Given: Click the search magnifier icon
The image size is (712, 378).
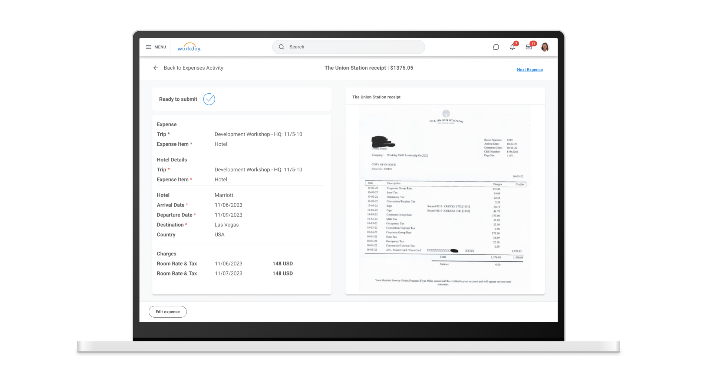Looking at the screenshot, I should click(x=281, y=47).
